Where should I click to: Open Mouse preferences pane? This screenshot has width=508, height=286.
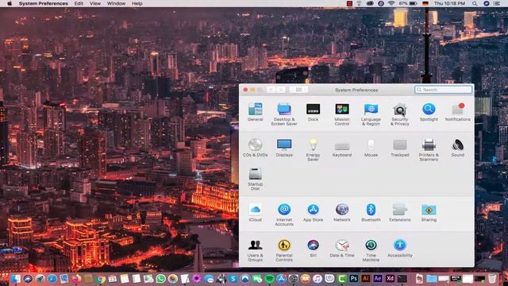pos(371,148)
